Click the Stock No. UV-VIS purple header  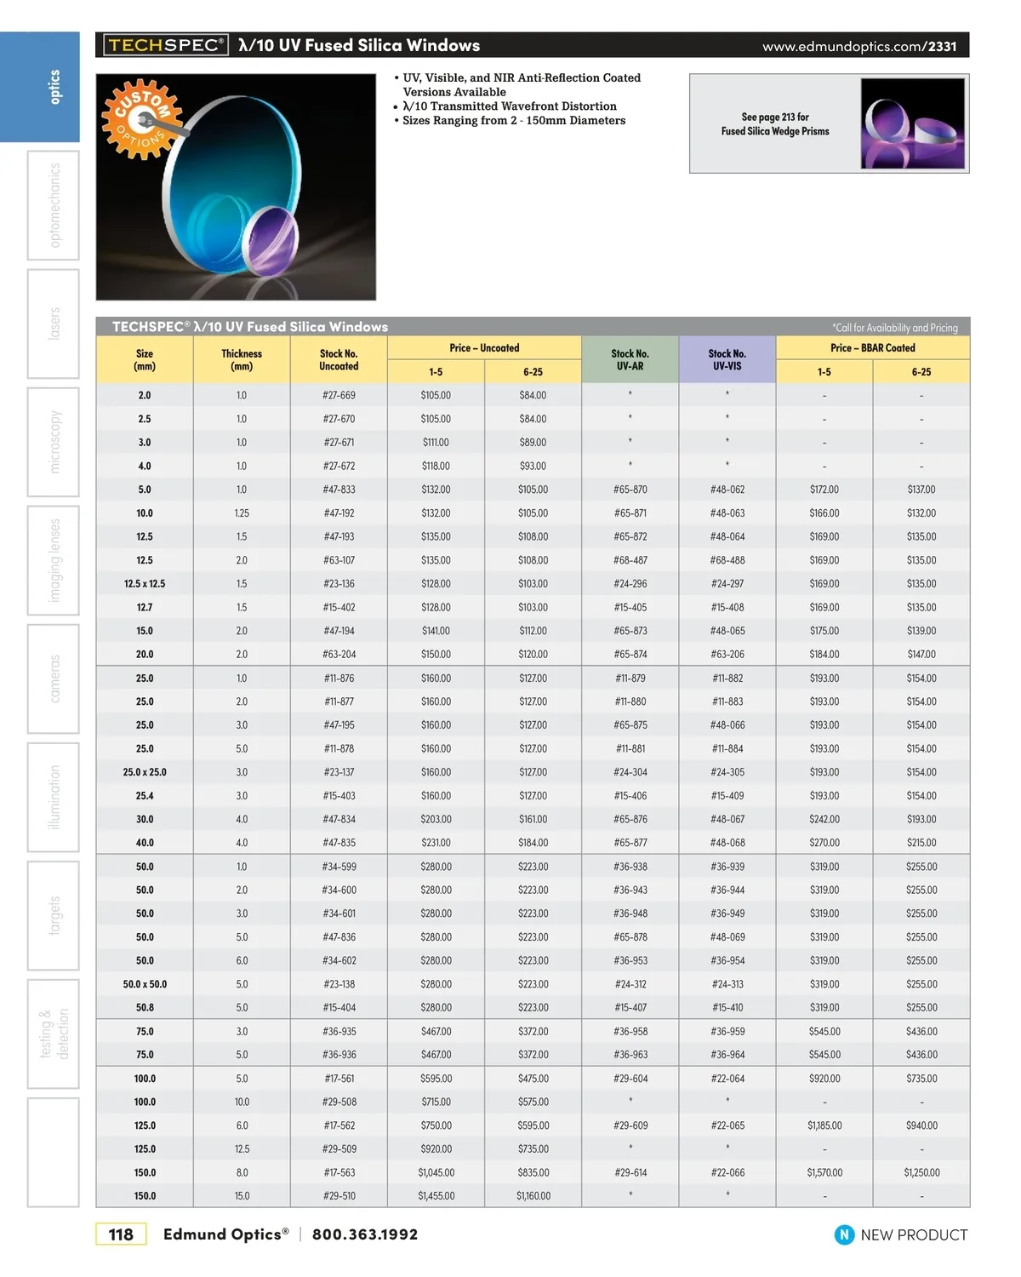727,359
